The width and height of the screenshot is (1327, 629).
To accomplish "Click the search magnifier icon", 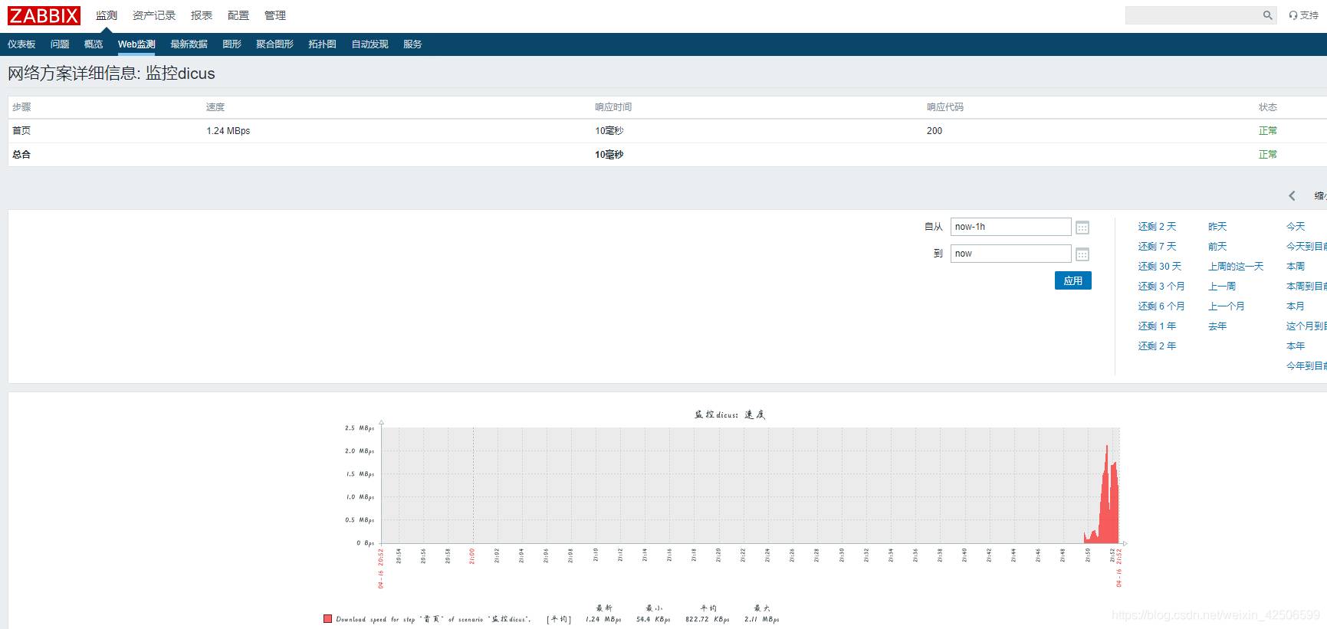I will (x=1267, y=15).
